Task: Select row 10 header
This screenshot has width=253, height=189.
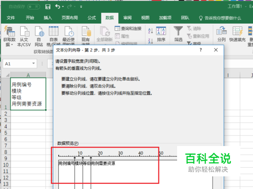Action: coord(6,165)
